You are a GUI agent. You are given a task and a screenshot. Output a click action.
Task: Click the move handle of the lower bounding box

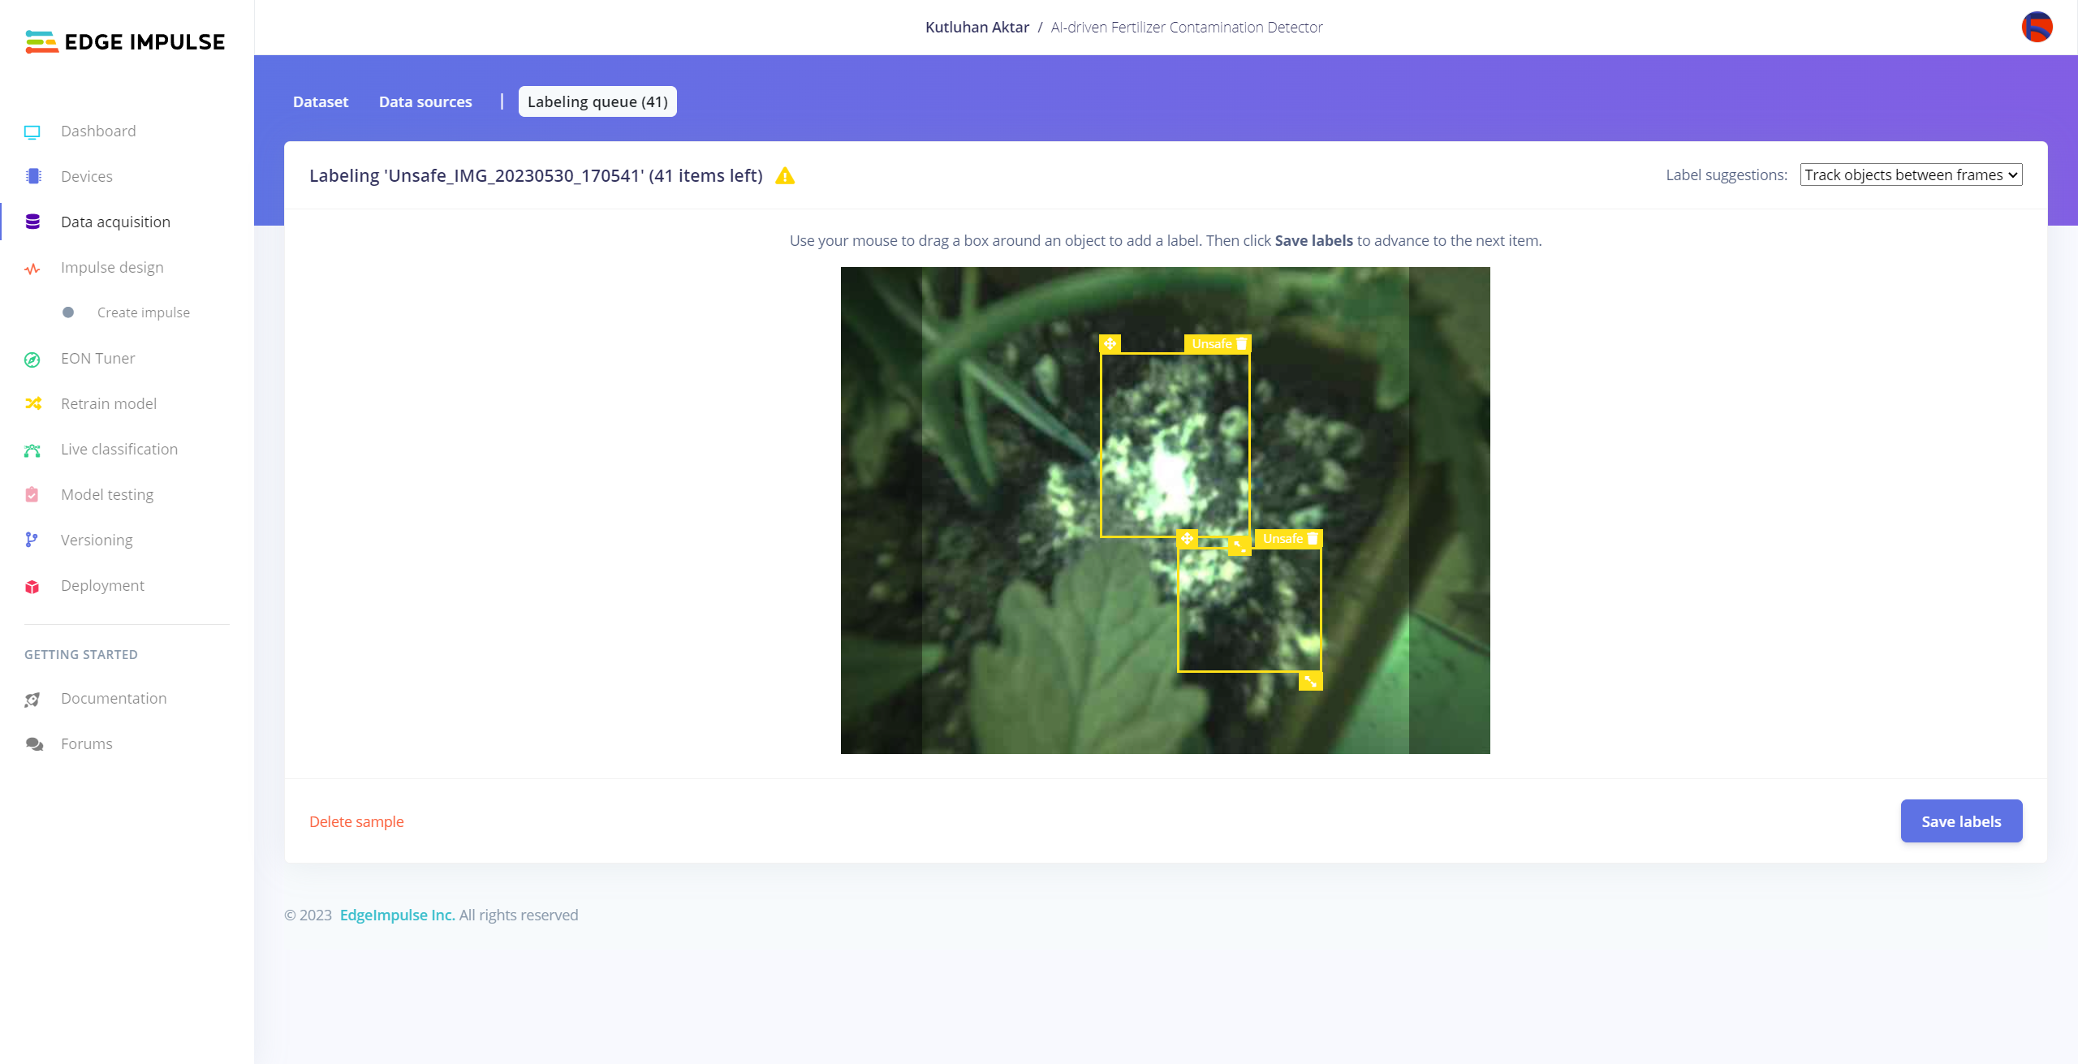point(1187,539)
